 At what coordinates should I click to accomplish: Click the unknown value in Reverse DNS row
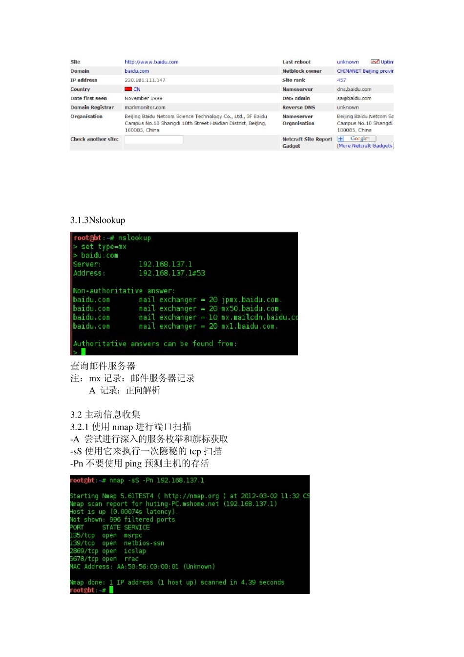(348, 108)
